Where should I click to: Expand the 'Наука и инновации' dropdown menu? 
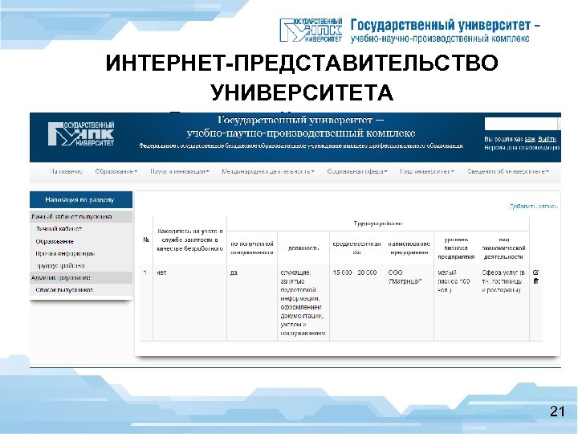(x=180, y=172)
